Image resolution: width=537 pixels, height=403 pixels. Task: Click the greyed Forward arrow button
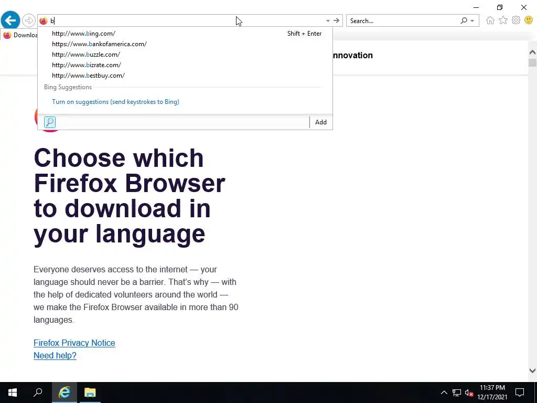coord(29,20)
